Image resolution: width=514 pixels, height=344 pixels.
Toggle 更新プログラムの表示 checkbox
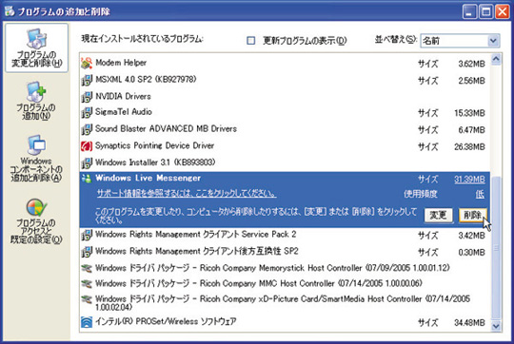pyautogui.click(x=250, y=41)
